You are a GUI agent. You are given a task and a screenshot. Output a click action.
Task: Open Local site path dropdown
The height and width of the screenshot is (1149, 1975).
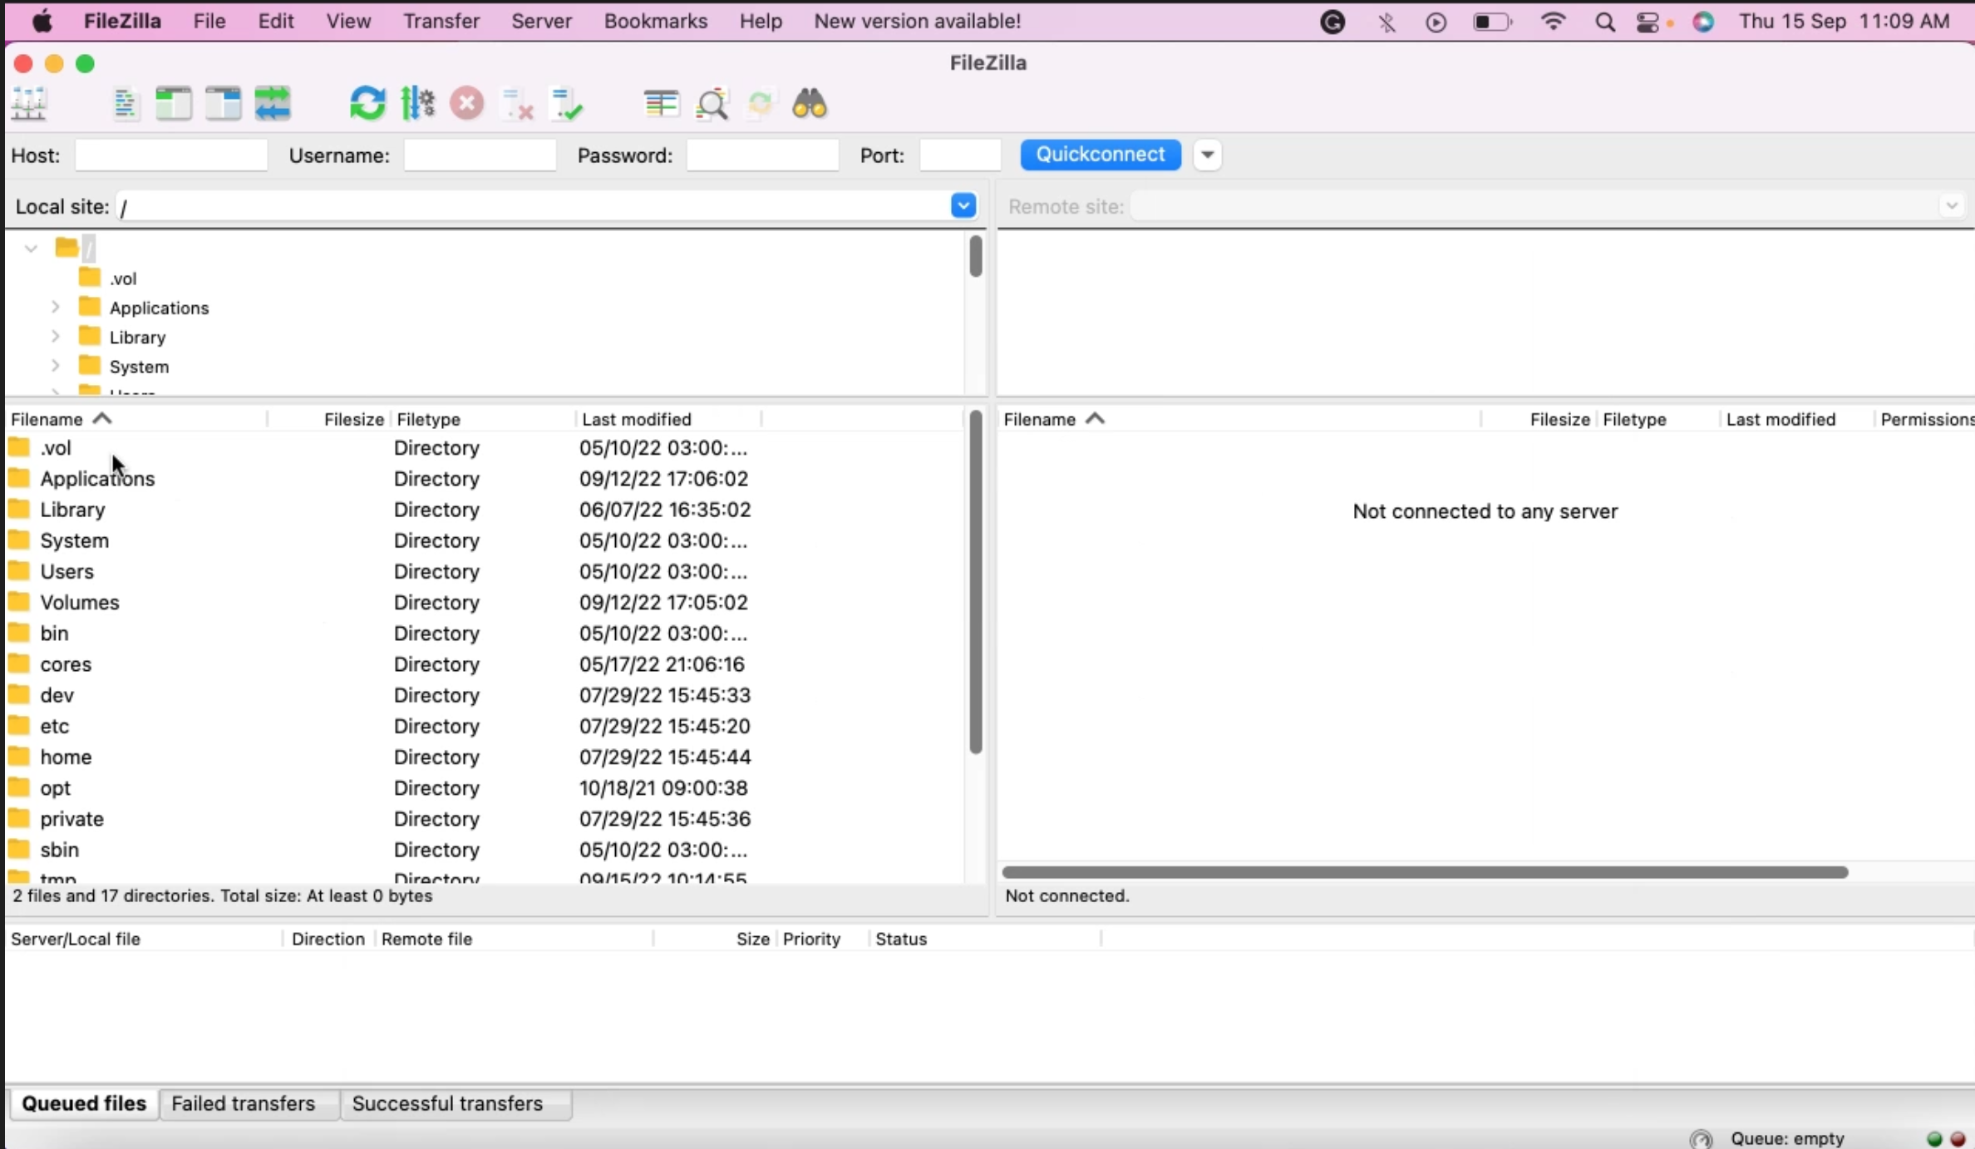(963, 205)
